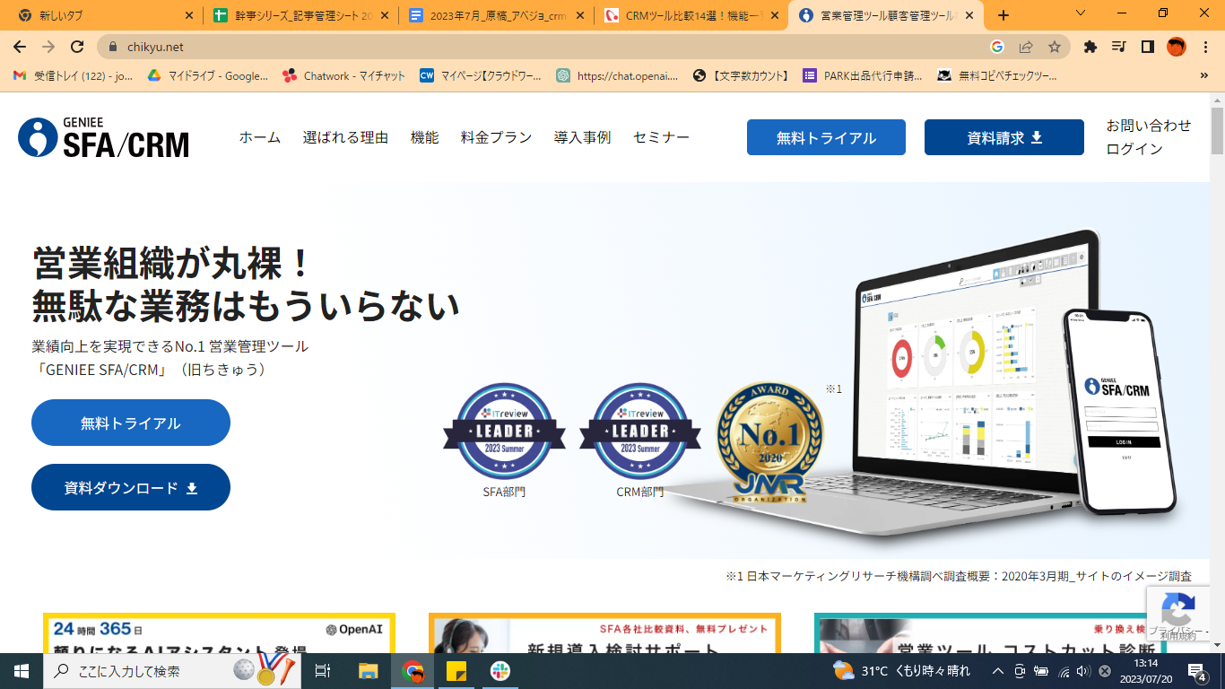Viewport: 1225px width, 689px height.
Task: Click 営業ツール コストカット診断 banner
Action: [x=990, y=633]
